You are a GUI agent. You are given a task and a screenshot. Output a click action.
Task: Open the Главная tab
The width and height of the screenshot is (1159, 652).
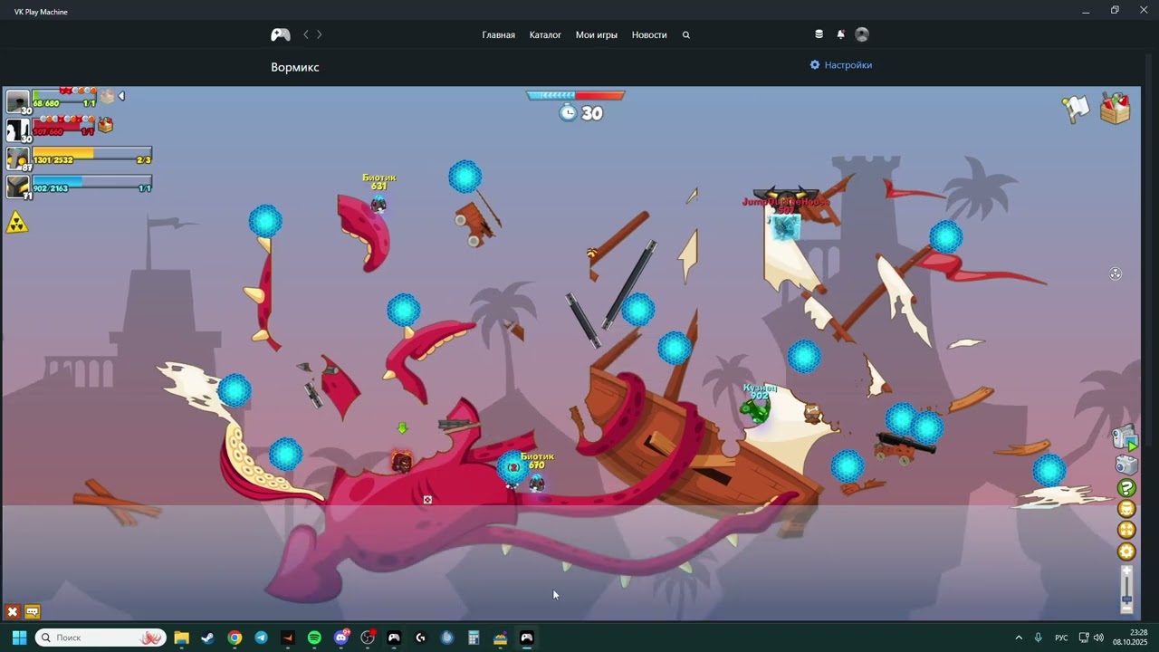[498, 35]
